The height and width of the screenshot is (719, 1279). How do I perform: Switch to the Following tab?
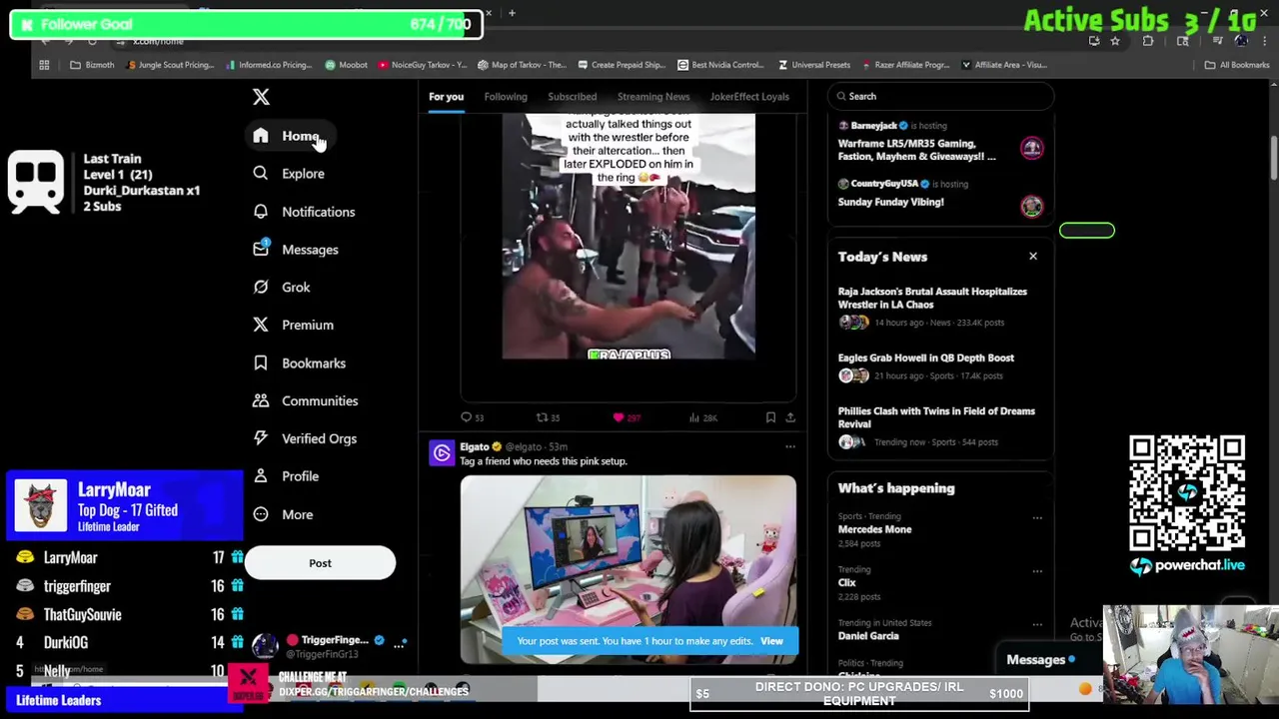coord(506,97)
